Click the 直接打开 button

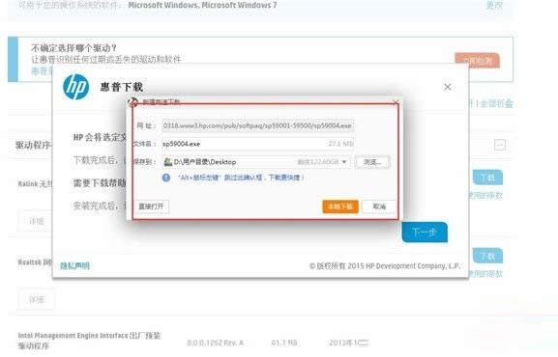pyautogui.click(x=151, y=206)
